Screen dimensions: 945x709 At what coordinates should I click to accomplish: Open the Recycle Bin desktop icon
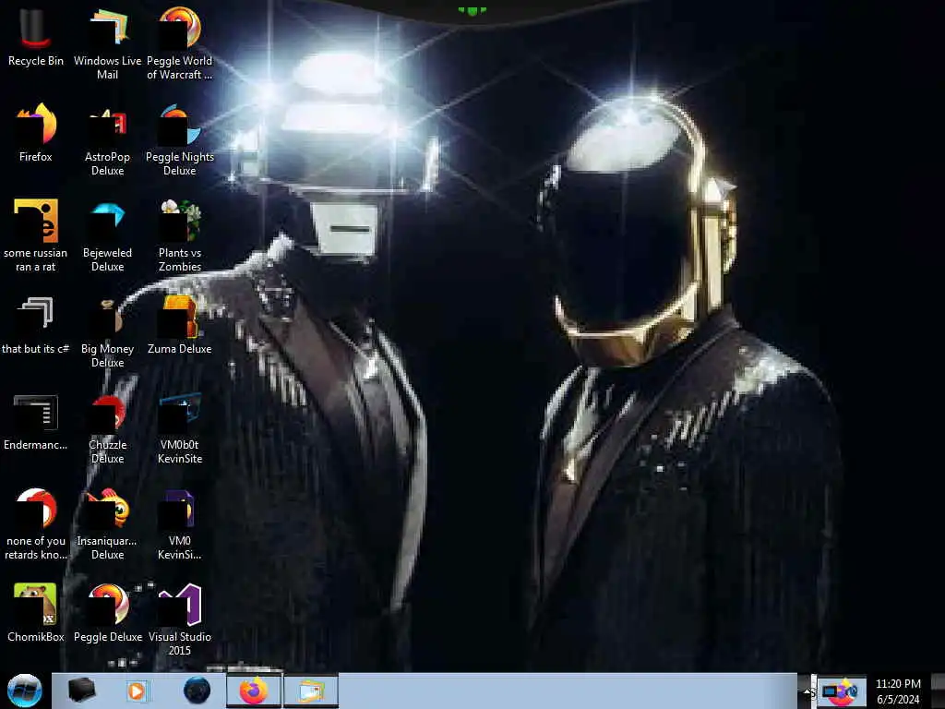click(35, 37)
